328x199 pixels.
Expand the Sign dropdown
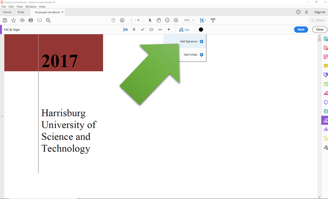(185, 29)
